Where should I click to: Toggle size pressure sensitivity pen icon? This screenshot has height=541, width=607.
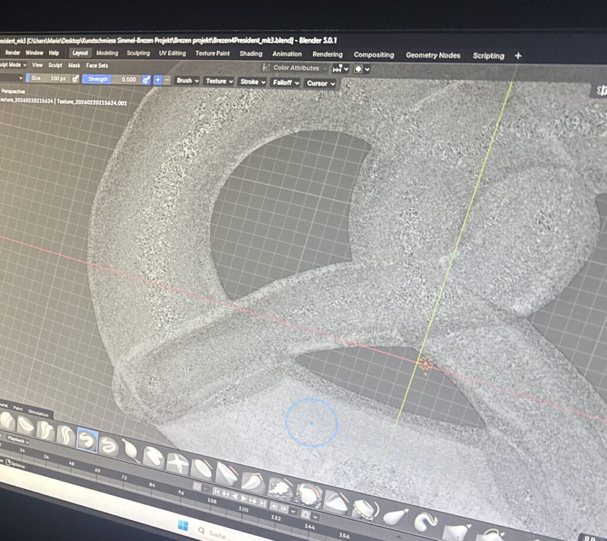point(75,79)
